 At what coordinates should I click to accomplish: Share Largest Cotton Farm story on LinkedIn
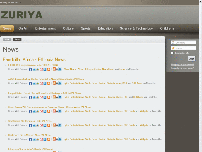(45, 97)
